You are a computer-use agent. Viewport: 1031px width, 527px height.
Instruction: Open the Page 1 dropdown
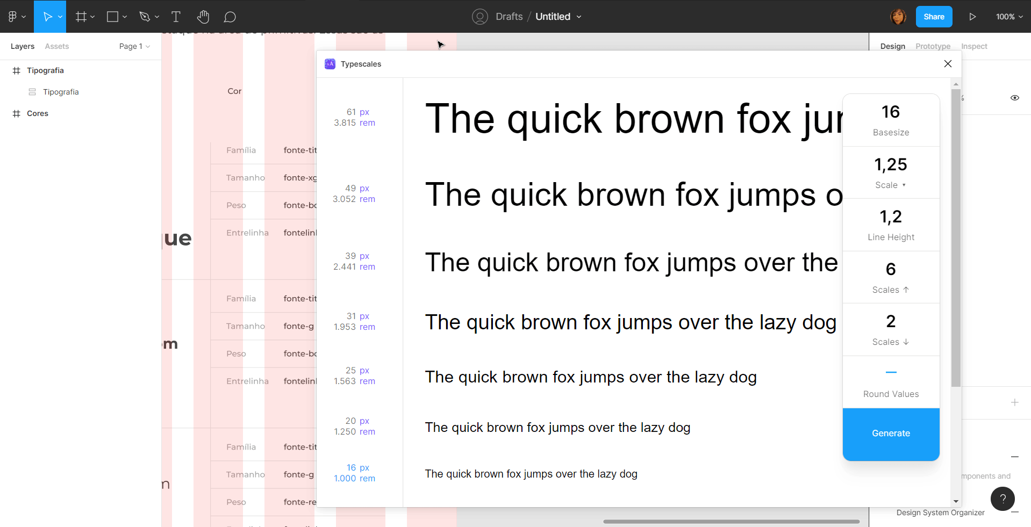(134, 46)
